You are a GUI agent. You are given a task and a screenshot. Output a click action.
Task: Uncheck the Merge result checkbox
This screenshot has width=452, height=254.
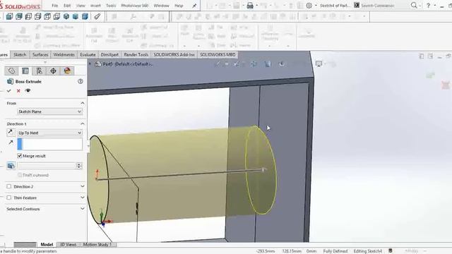pos(20,156)
